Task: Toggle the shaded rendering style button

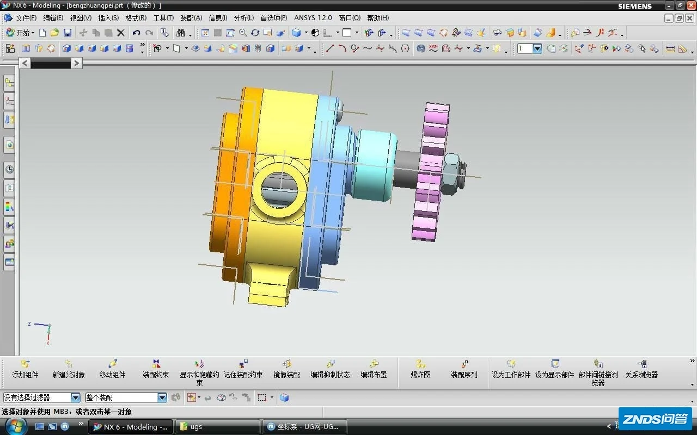Action: [x=296, y=33]
